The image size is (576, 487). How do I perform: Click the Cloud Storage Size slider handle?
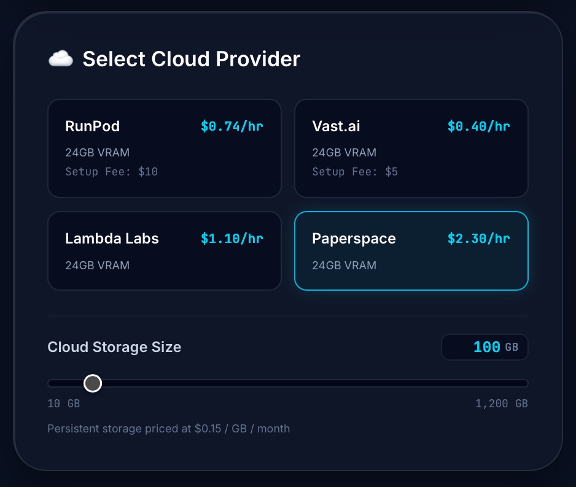pos(93,383)
